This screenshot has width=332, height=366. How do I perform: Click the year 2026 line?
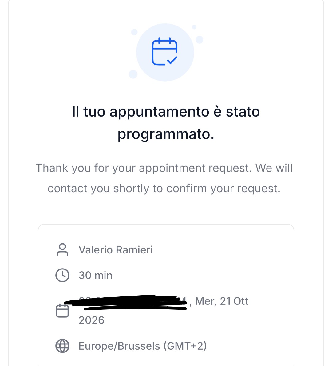click(x=92, y=320)
